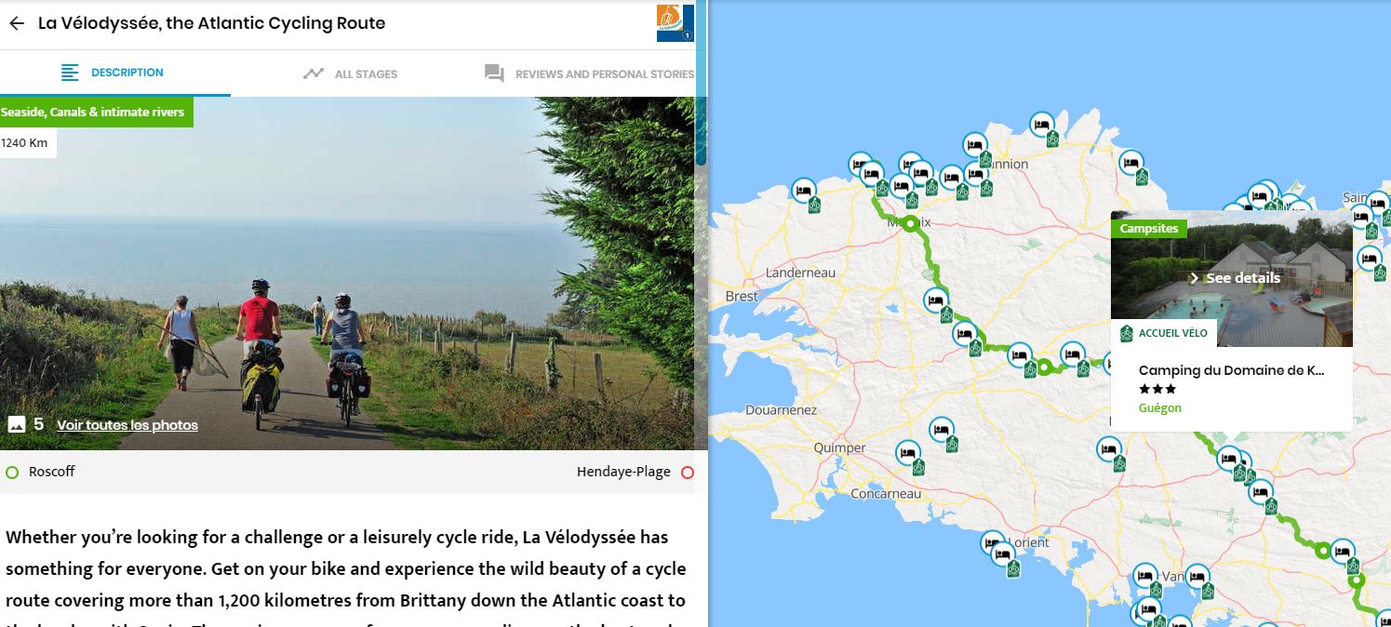Click the green Roscoff start circle
This screenshot has height=627, width=1391.
[x=12, y=473]
